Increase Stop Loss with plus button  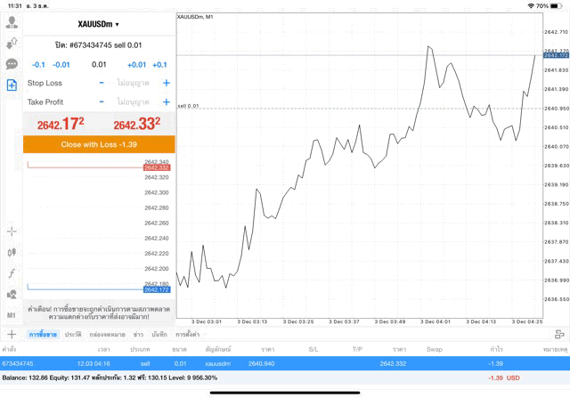[x=166, y=83]
